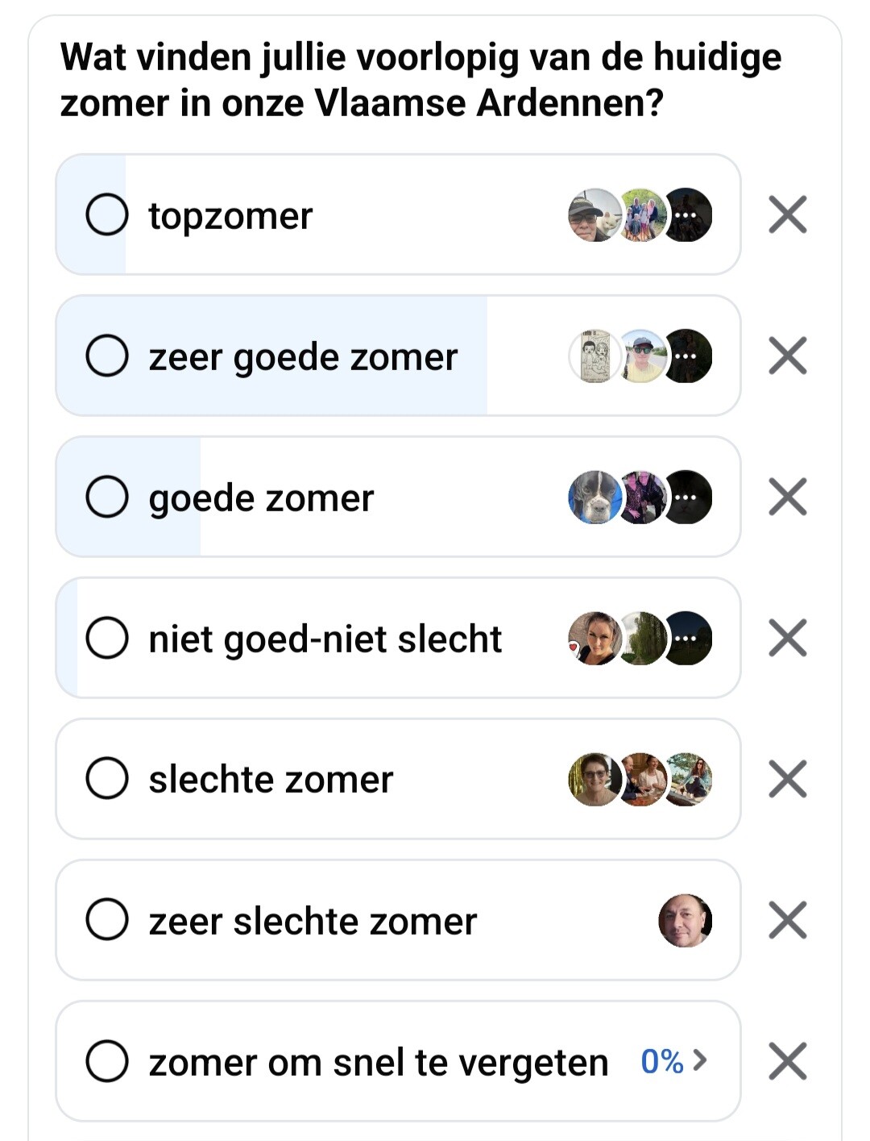Remove 'zomer om snel te vergeten' option
The height and width of the screenshot is (1141, 870).
[x=787, y=1061]
